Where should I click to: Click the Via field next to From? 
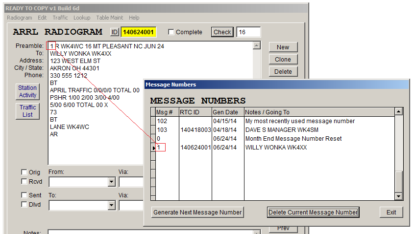click(x=131, y=182)
